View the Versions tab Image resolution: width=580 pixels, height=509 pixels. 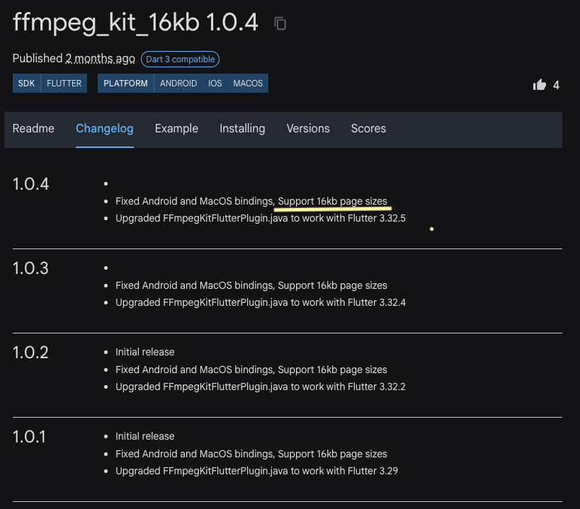[308, 128]
